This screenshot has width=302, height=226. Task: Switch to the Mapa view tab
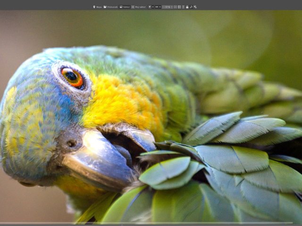coord(97,7)
